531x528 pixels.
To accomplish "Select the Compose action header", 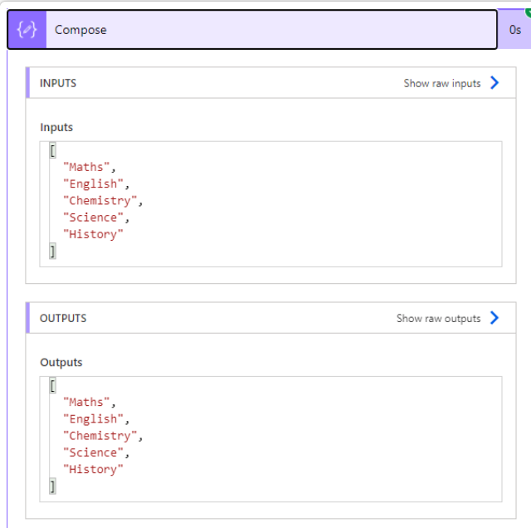I will tap(252, 30).
